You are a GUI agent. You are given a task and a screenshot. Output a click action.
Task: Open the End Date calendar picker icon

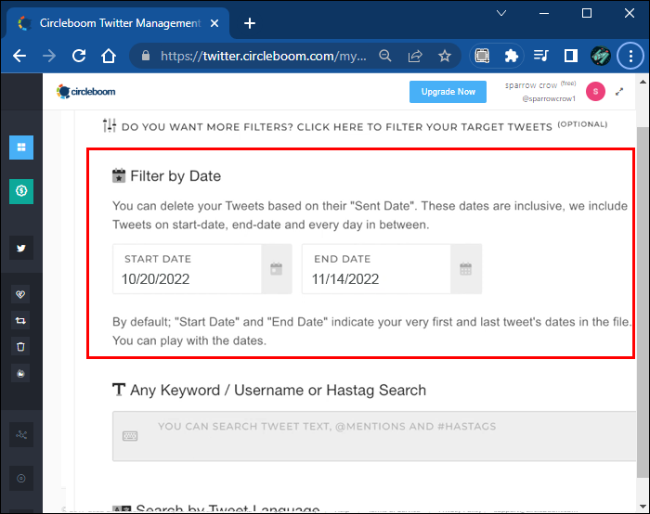(465, 269)
